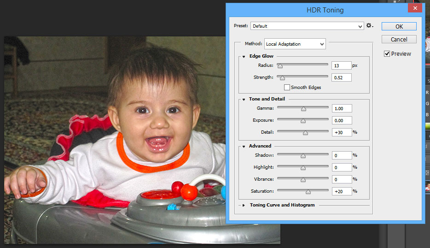Click the Exposure value field
Screen dimensions: 430x248
click(x=342, y=120)
